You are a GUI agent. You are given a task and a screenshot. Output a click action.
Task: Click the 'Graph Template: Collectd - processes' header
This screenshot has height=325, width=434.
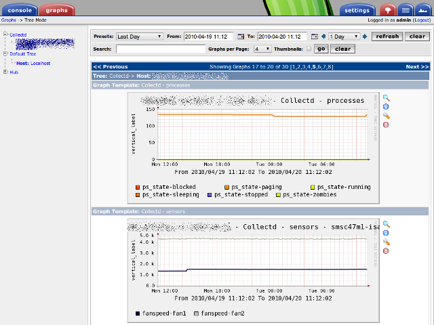coord(260,85)
